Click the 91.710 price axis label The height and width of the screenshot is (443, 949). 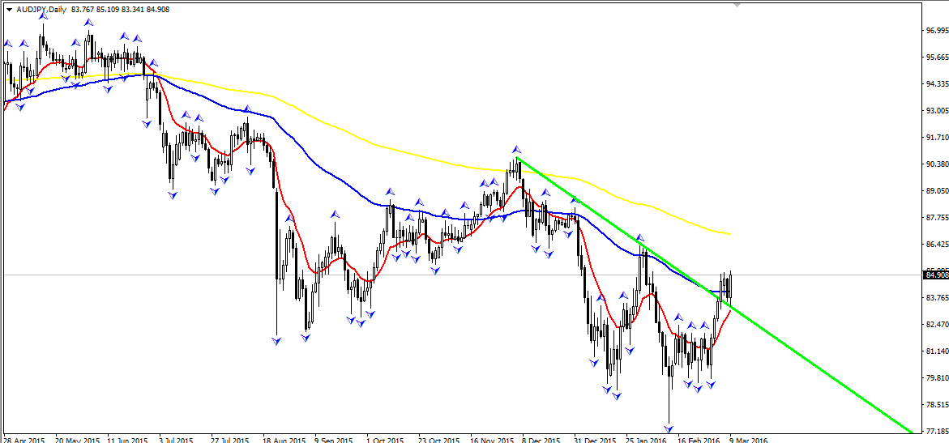click(x=936, y=138)
